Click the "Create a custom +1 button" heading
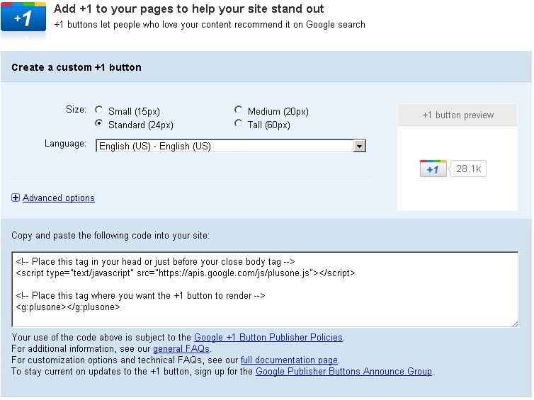This screenshot has height=400, width=534. (76, 68)
